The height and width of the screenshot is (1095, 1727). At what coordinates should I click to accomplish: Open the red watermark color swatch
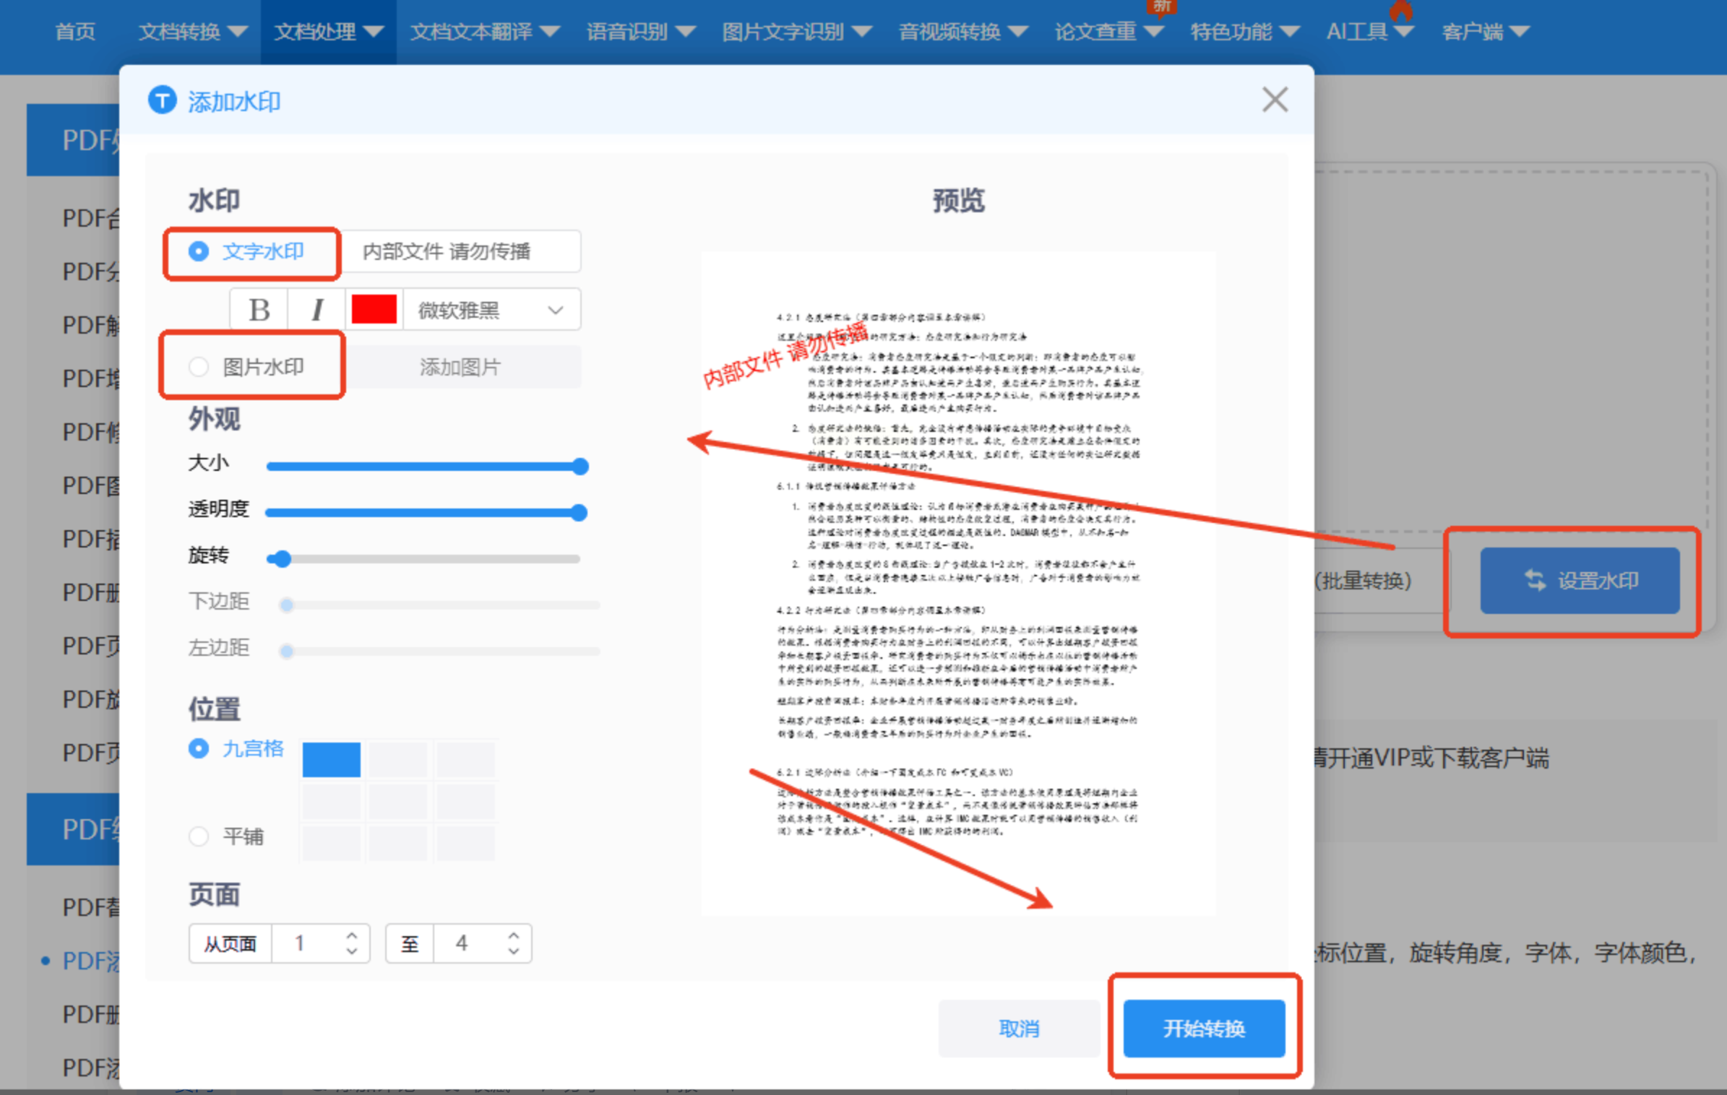click(374, 310)
